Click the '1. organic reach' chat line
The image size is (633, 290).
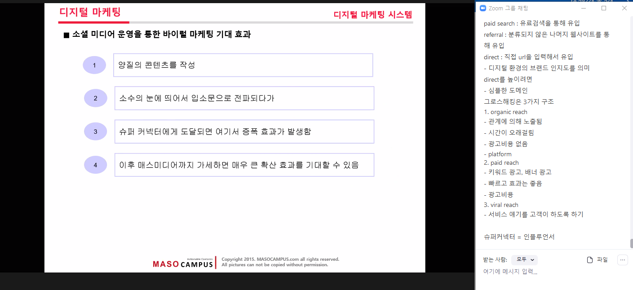click(505, 112)
